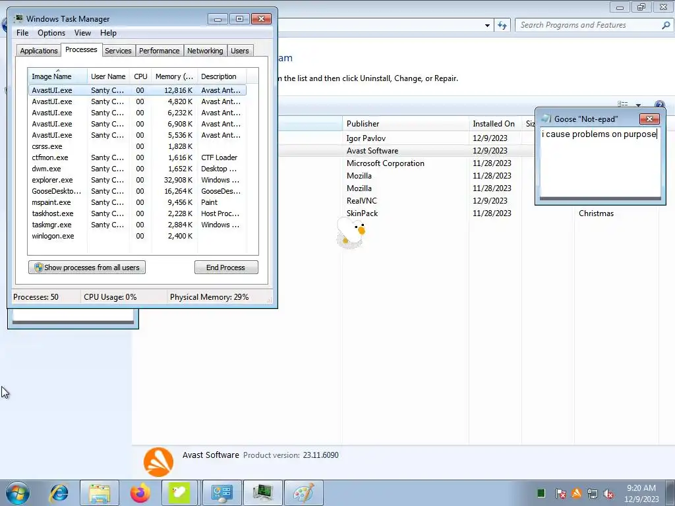
Task: Select the taskmgr.exe process row
Action: point(137,225)
